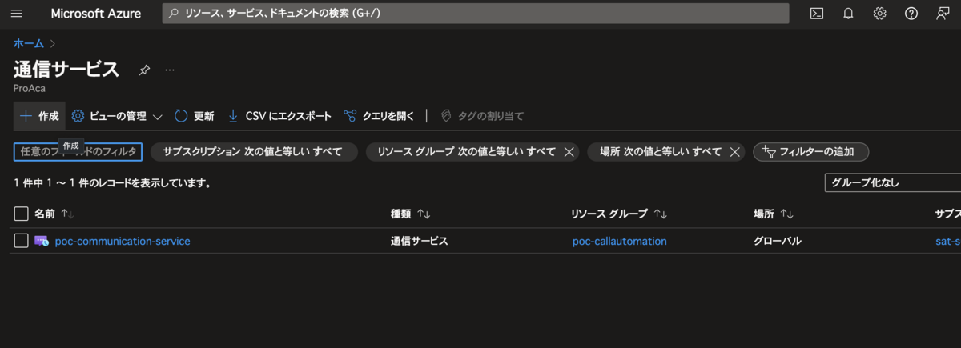The height and width of the screenshot is (348, 961).
Task: Open the poc-callautomation resource group link
Action: [x=620, y=241]
